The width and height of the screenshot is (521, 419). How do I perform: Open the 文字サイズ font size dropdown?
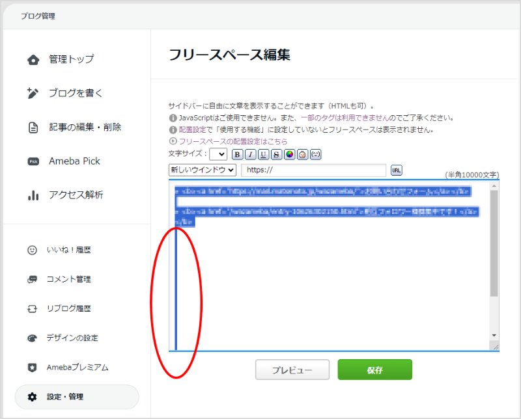pyautogui.click(x=218, y=154)
